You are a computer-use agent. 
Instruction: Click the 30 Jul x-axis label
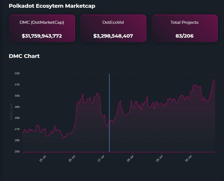point(188,159)
